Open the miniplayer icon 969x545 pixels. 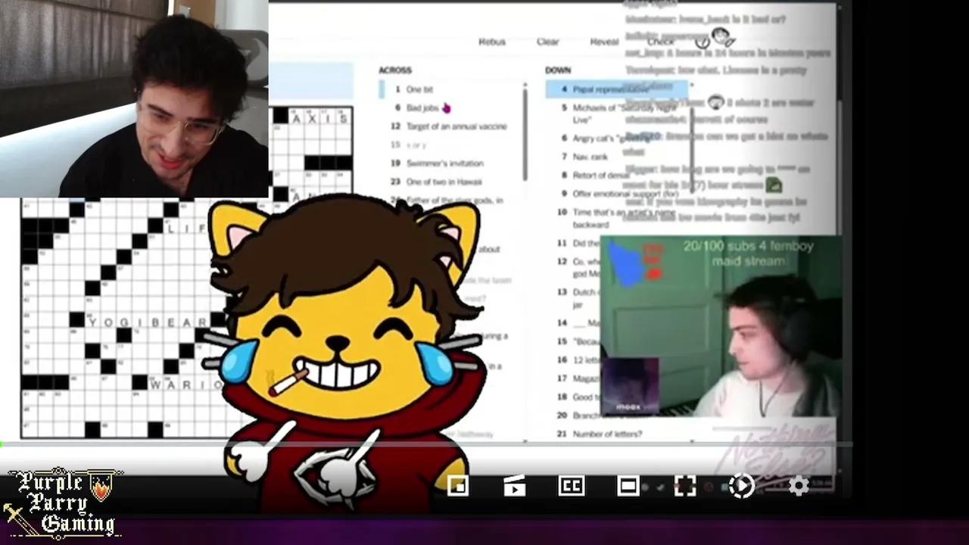tap(458, 486)
